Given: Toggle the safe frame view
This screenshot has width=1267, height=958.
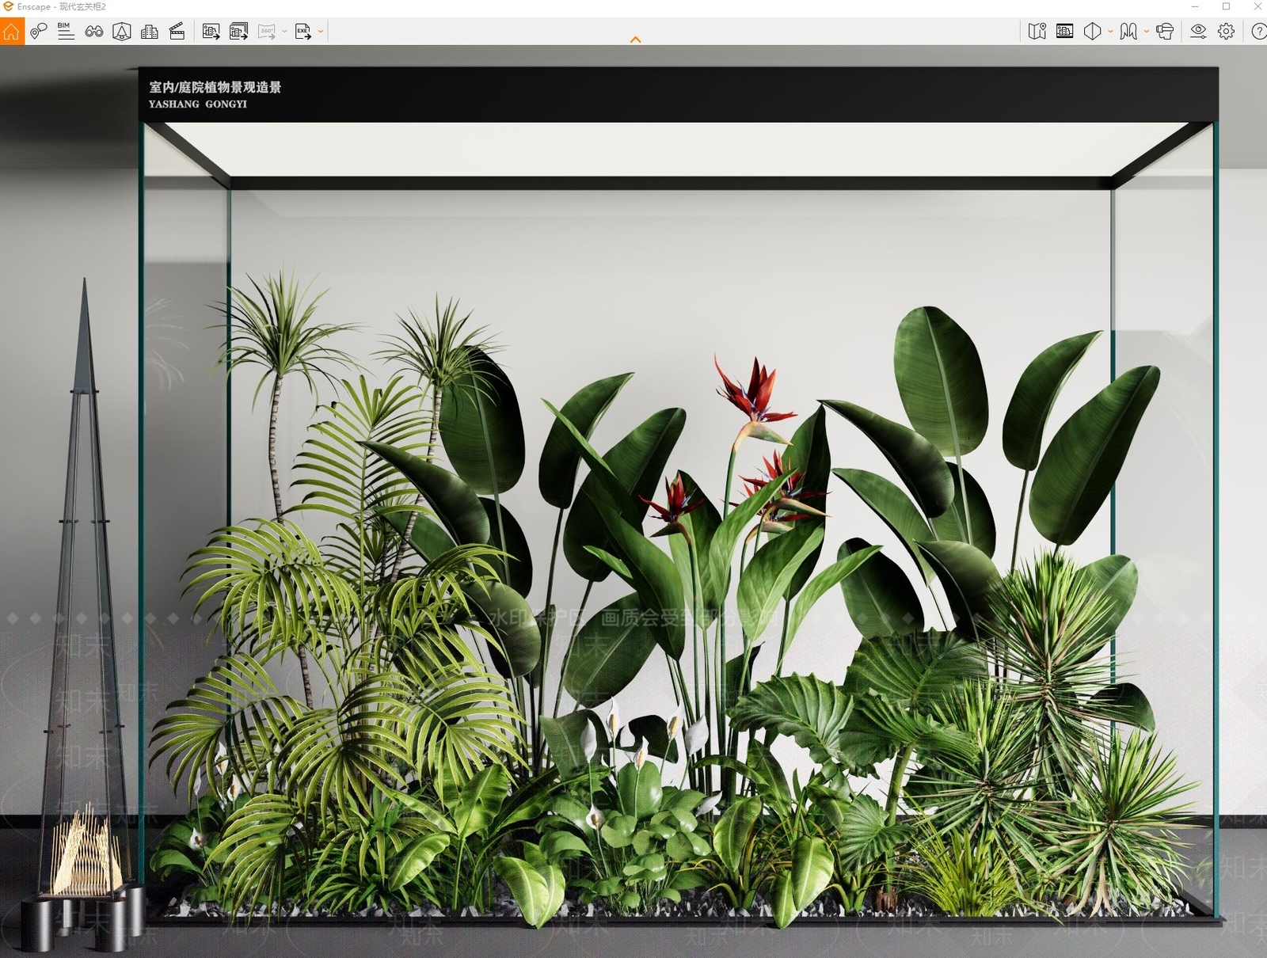Looking at the screenshot, I should tap(1065, 32).
